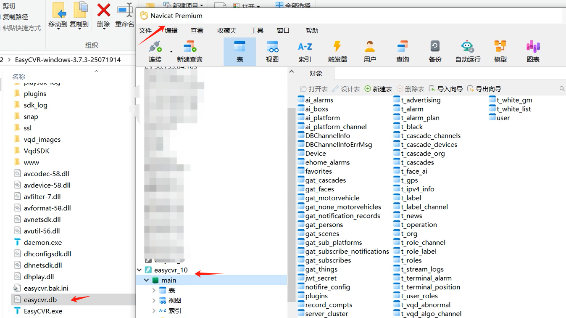Screen dimensions: 566x318
Task: Click the 备份 (Backup) toolbar icon
Action: point(435,46)
